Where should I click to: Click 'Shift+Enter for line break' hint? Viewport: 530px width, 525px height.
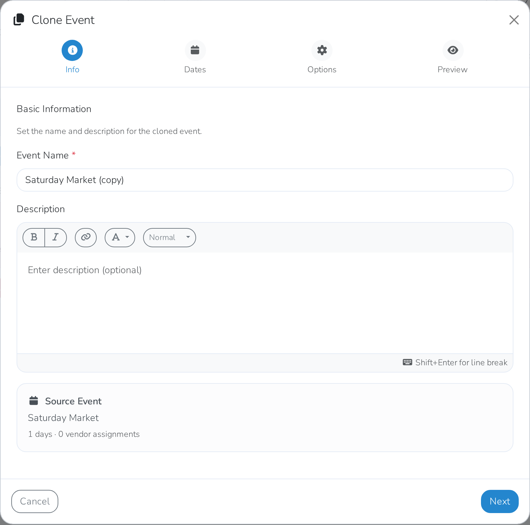tap(461, 363)
